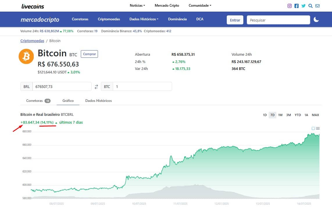Click the Var 24h value 18.175,33
The height and width of the screenshot is (209, 332).
pyautogui.click(x=181, y=69)
